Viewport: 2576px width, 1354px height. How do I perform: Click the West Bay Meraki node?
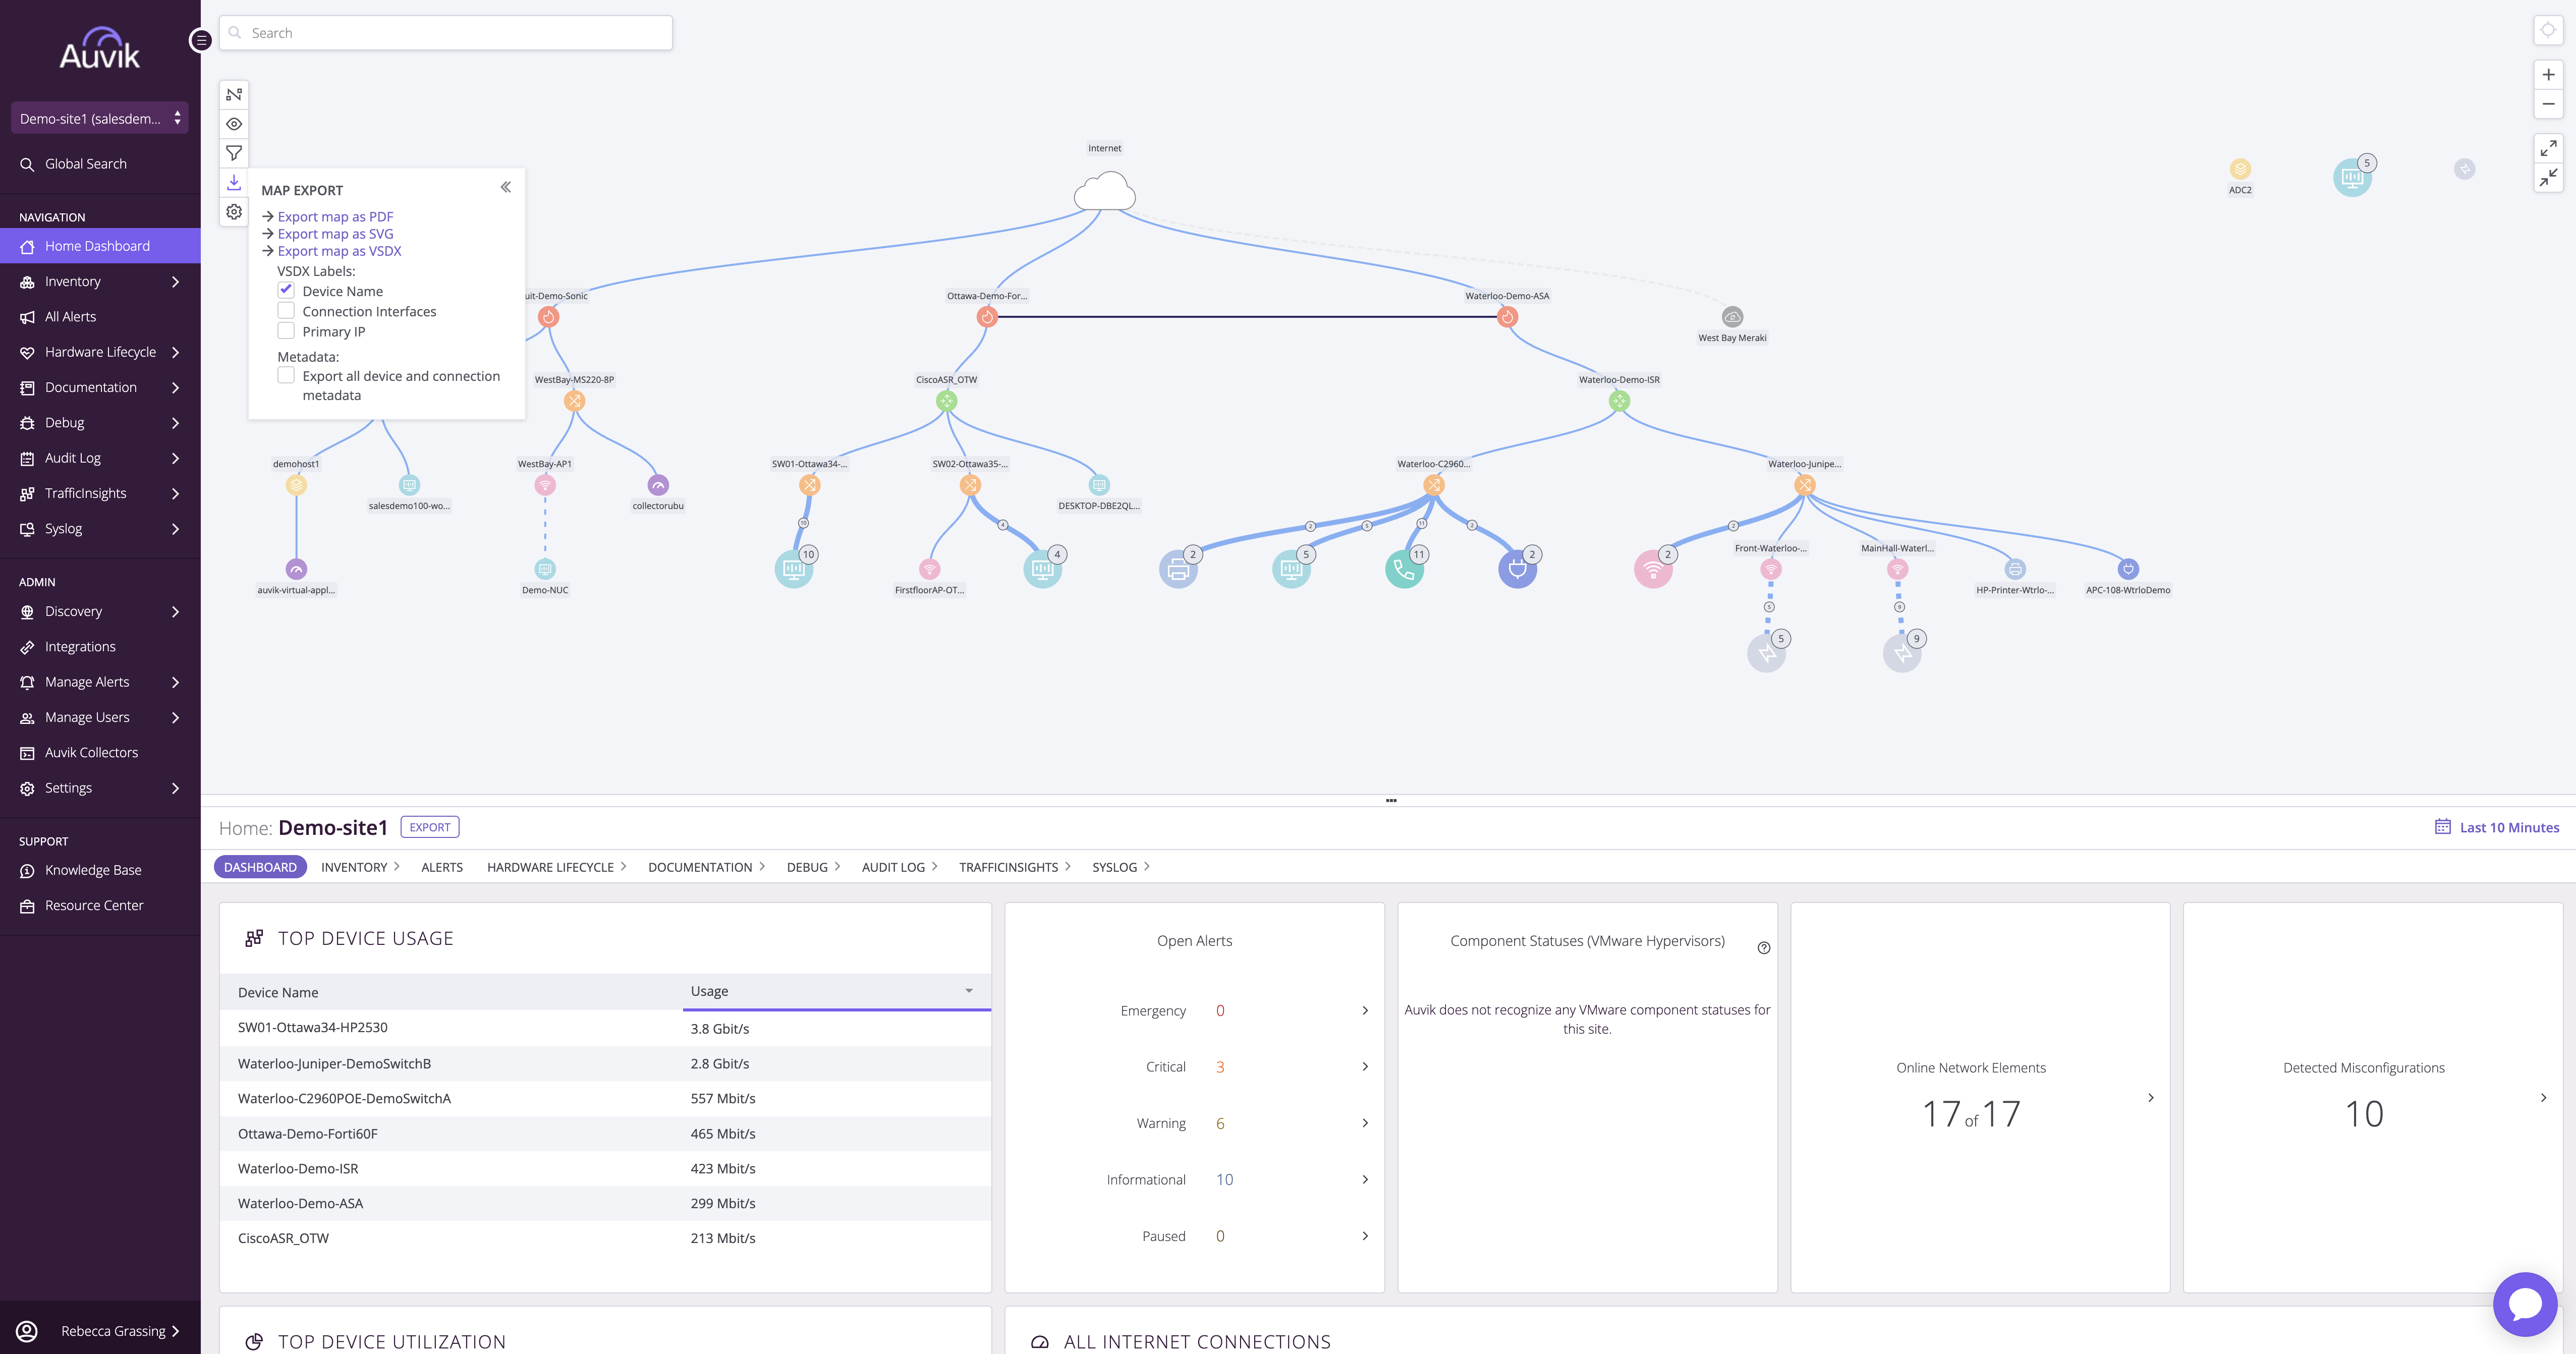[1732, 317]
